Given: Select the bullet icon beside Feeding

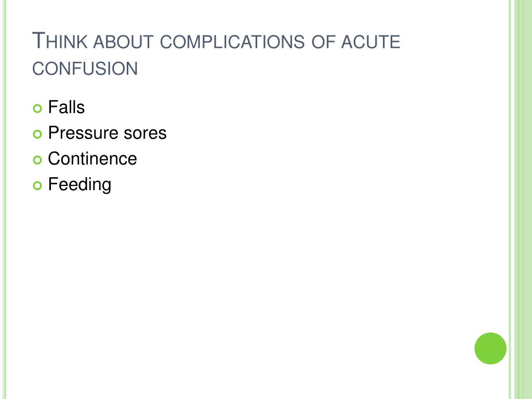Looking at the screenshot, I should coord(37,185).
